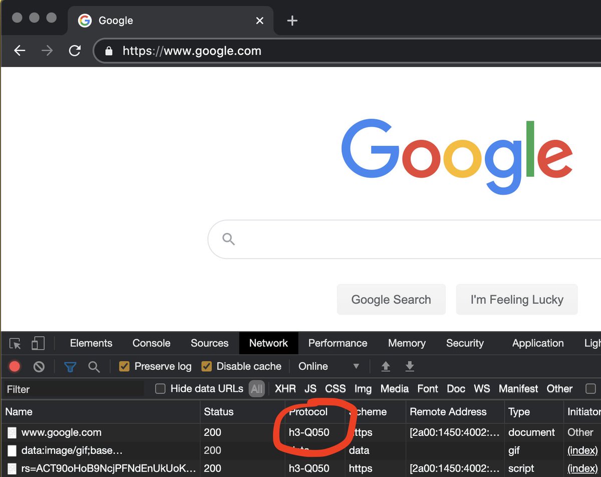Click the magnifier icon in Google search box

click(228, 238)
